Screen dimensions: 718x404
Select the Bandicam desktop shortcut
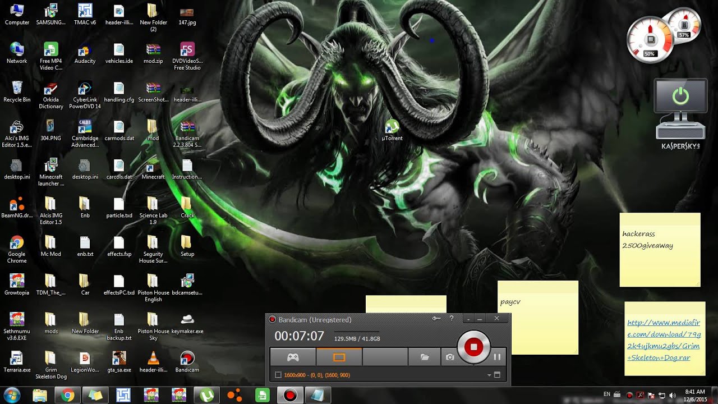pos(187,362)
